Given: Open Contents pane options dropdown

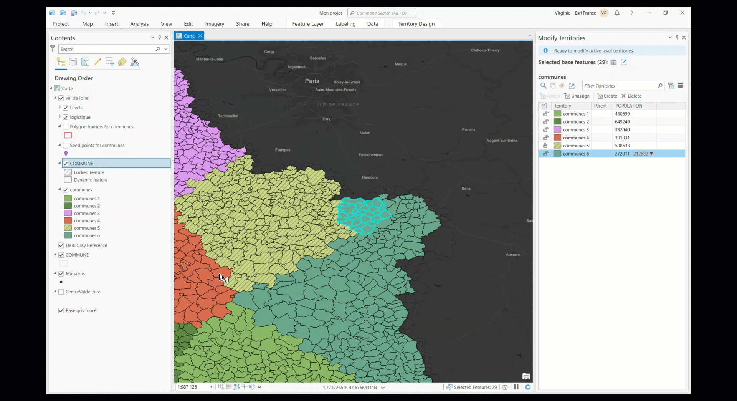Looking at the screenshot, I should point(153,37).
